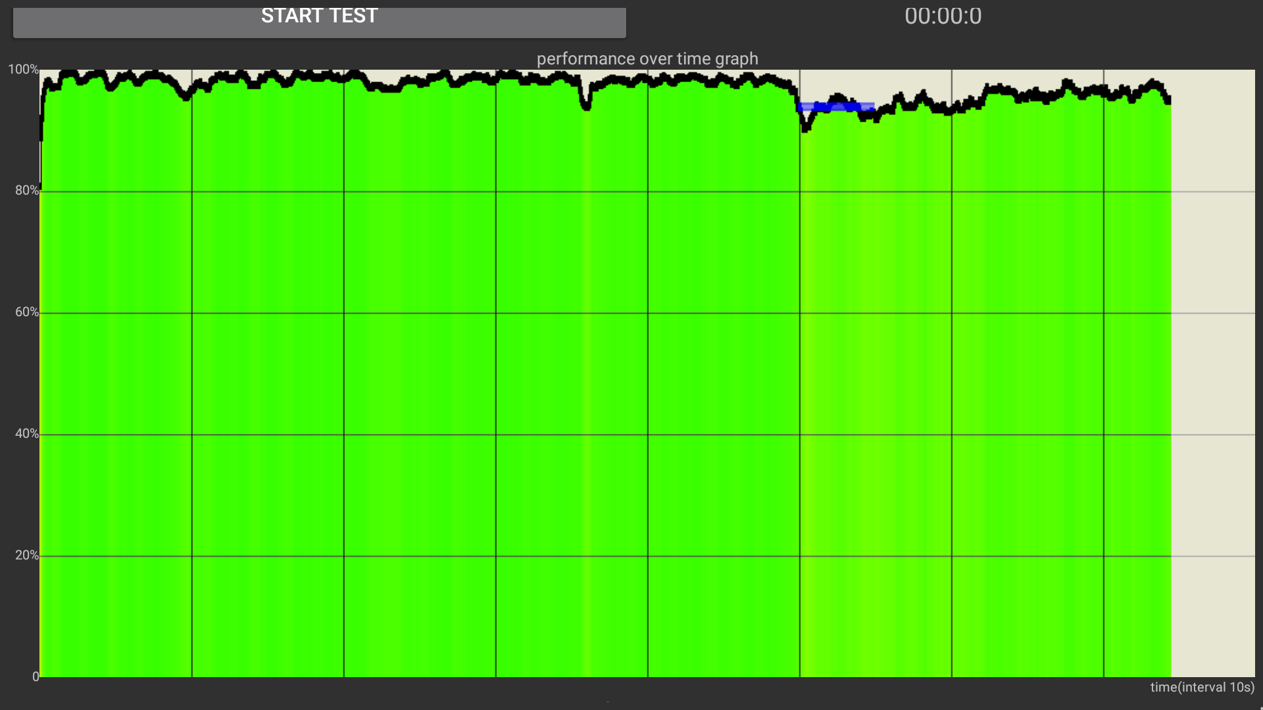Click the 40% y-axis label
This screenshot has width=1263, height=710.
tap(27, 434)
